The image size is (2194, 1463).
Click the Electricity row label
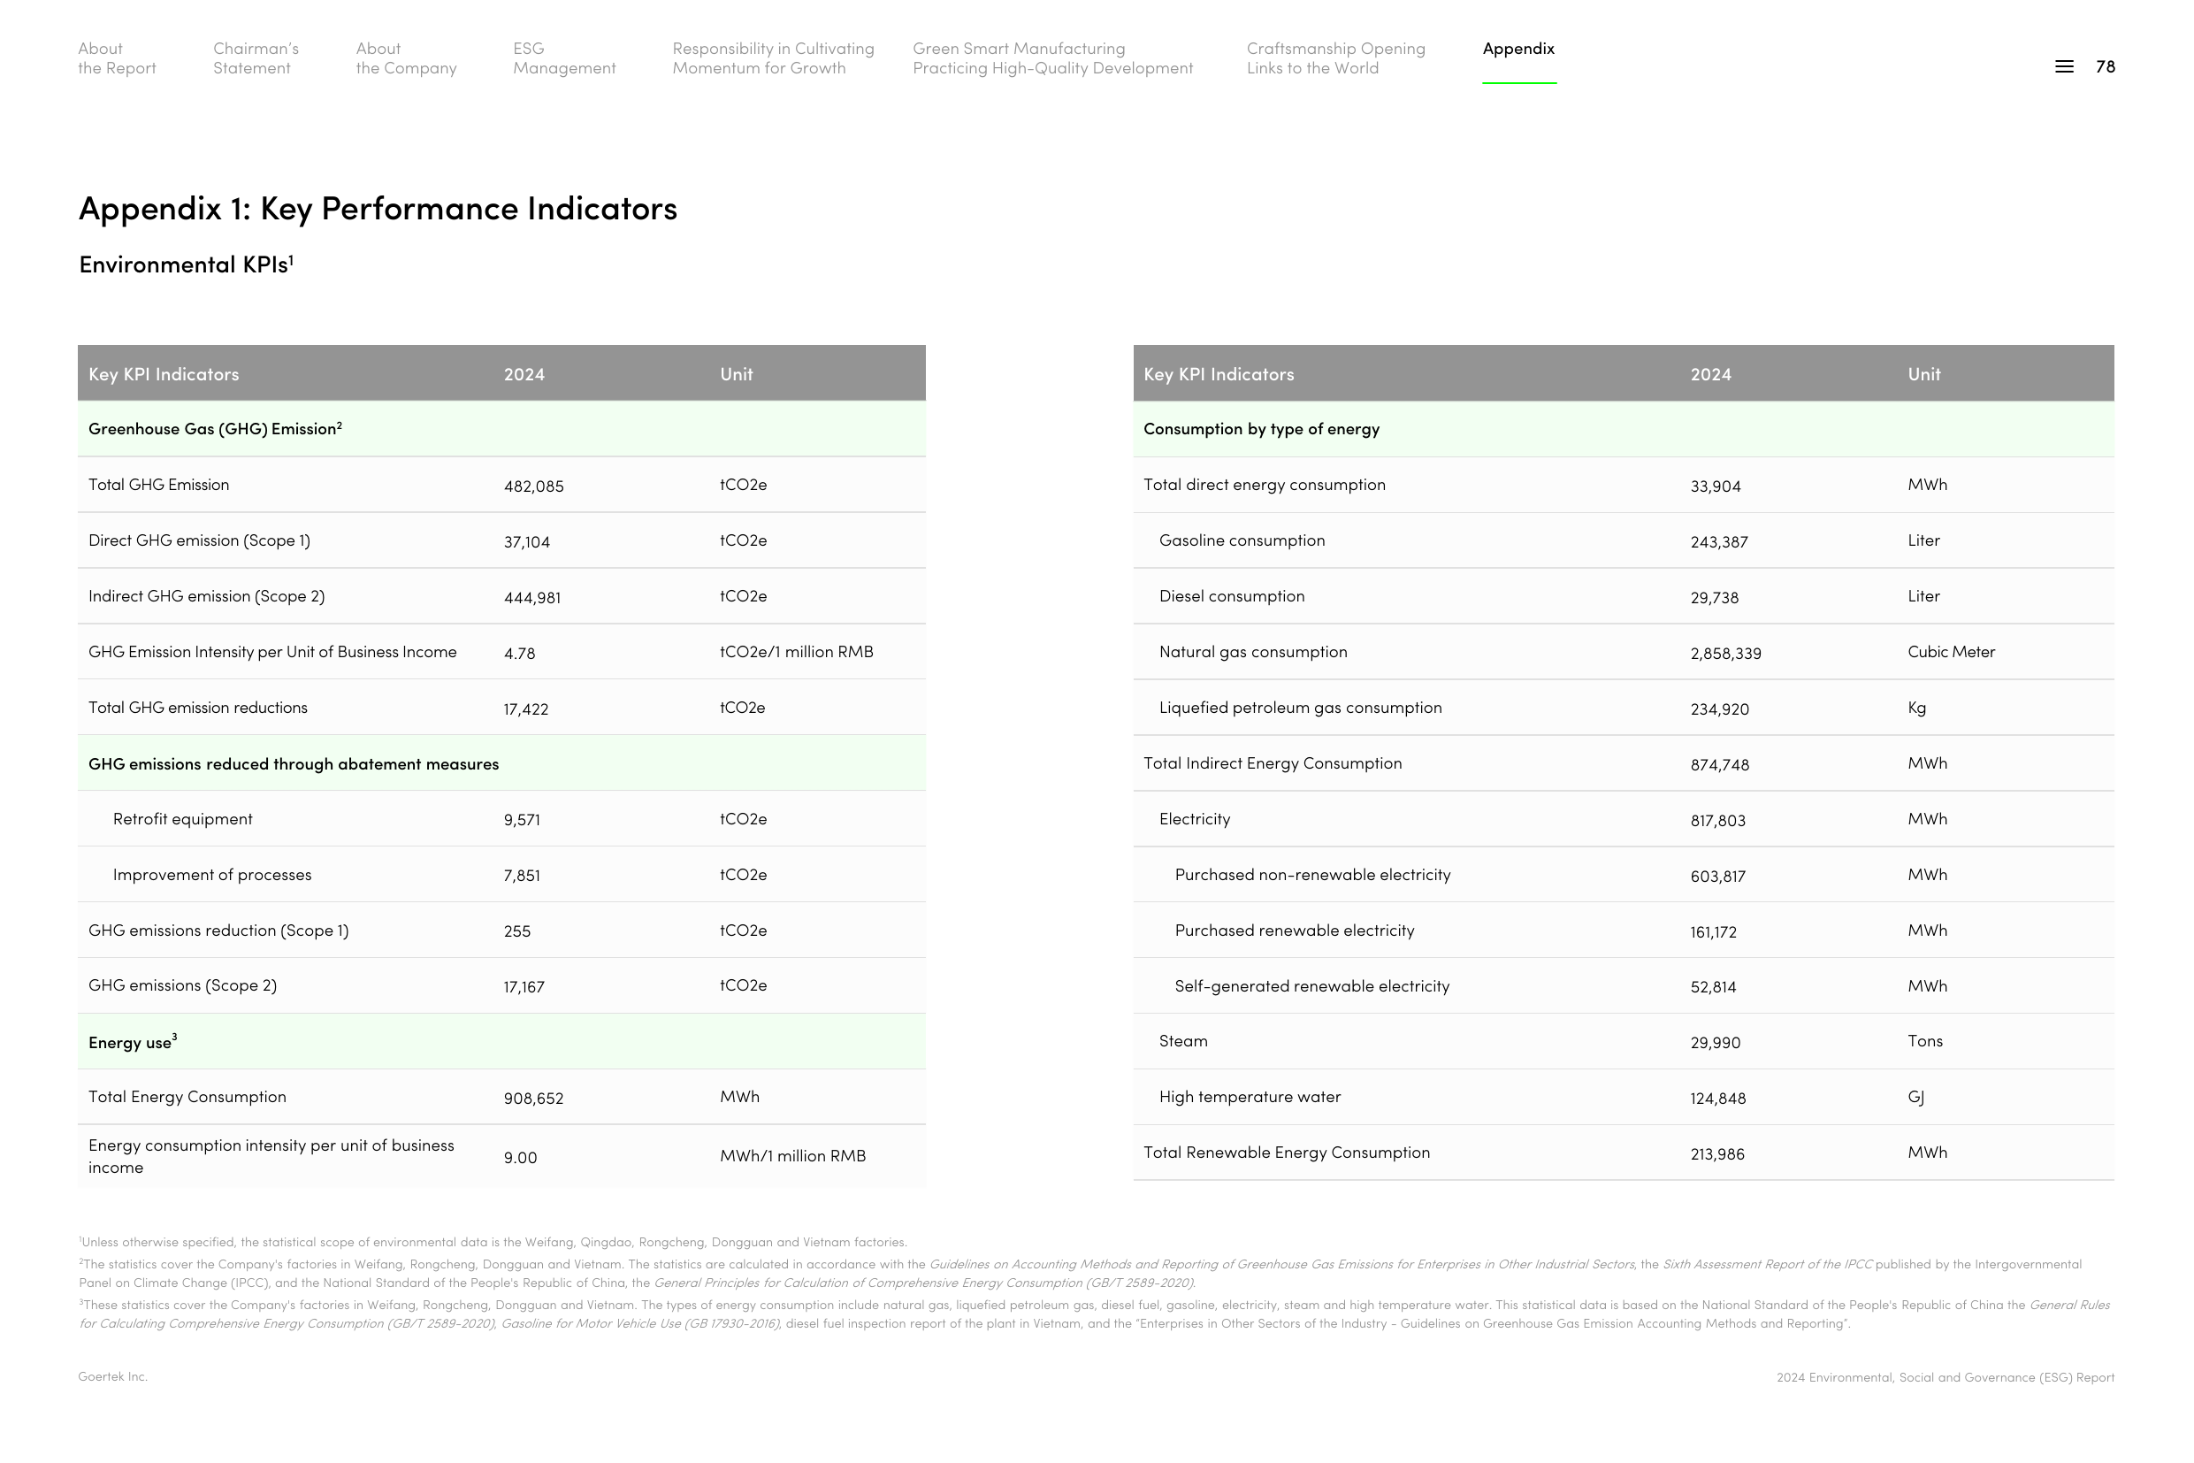(x=1194, y=818)
